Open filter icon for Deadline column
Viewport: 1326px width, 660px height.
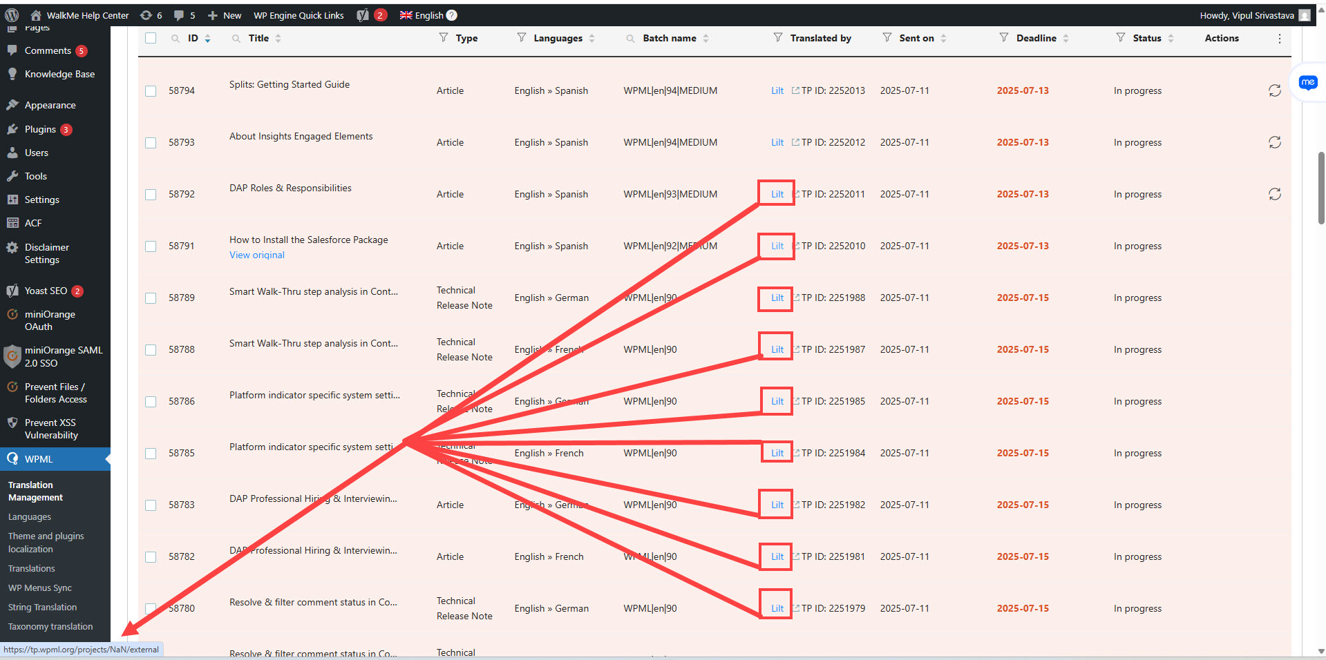coord(1004,37)
